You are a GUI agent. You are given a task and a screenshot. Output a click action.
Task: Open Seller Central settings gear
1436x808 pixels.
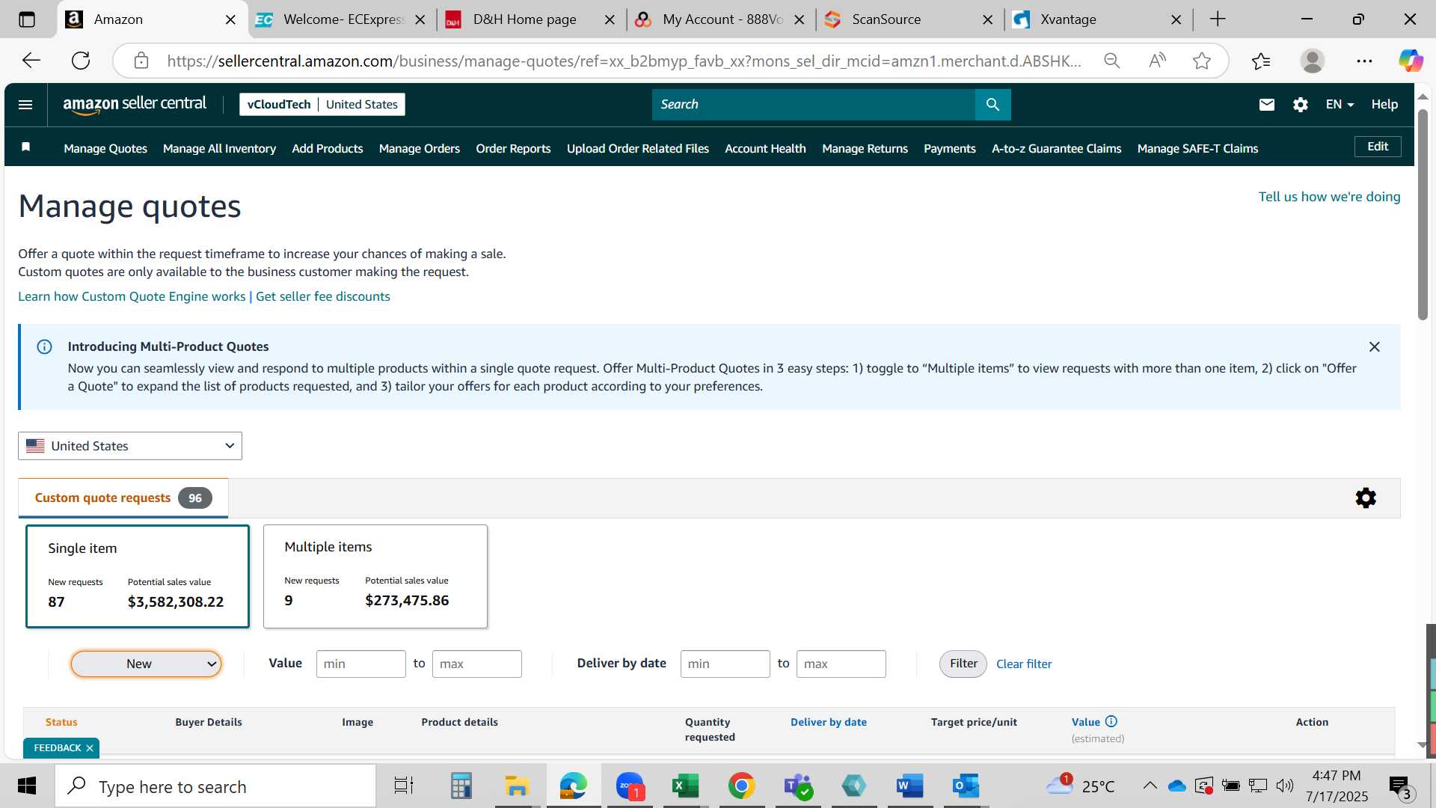coord(1301,105)
